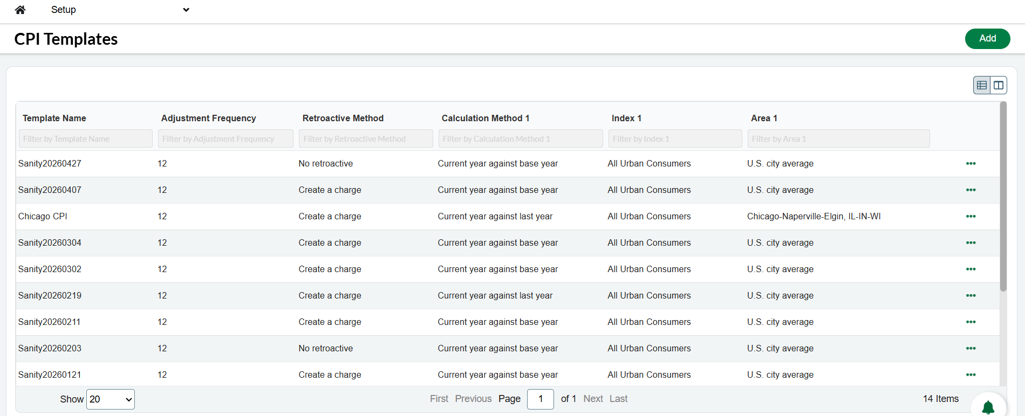This screenshot has height=416, width=1025.
Task: Sort by Calculation Method 1 column header
Action: point(486,118)
